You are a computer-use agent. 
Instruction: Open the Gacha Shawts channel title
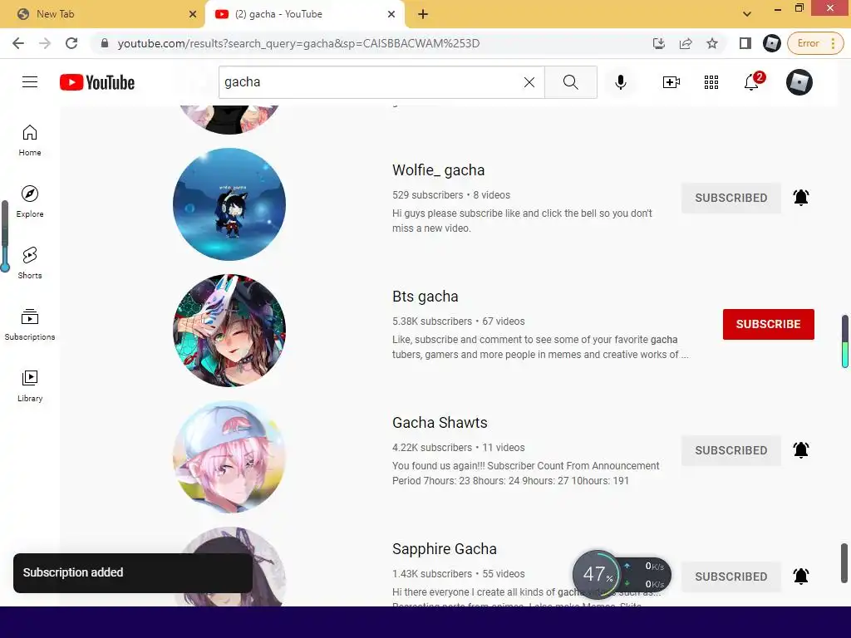(440, 423)
